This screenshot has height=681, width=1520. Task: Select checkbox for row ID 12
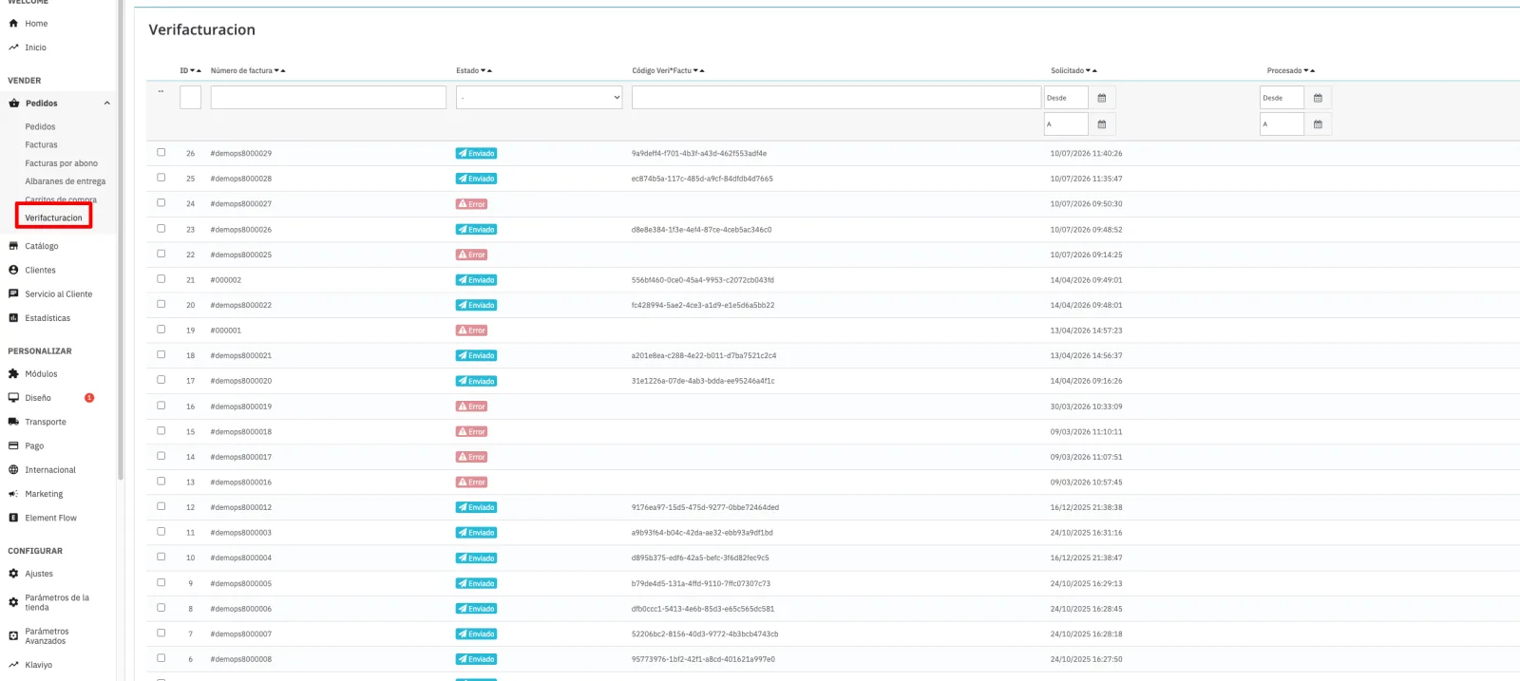[x=161, y=506]
